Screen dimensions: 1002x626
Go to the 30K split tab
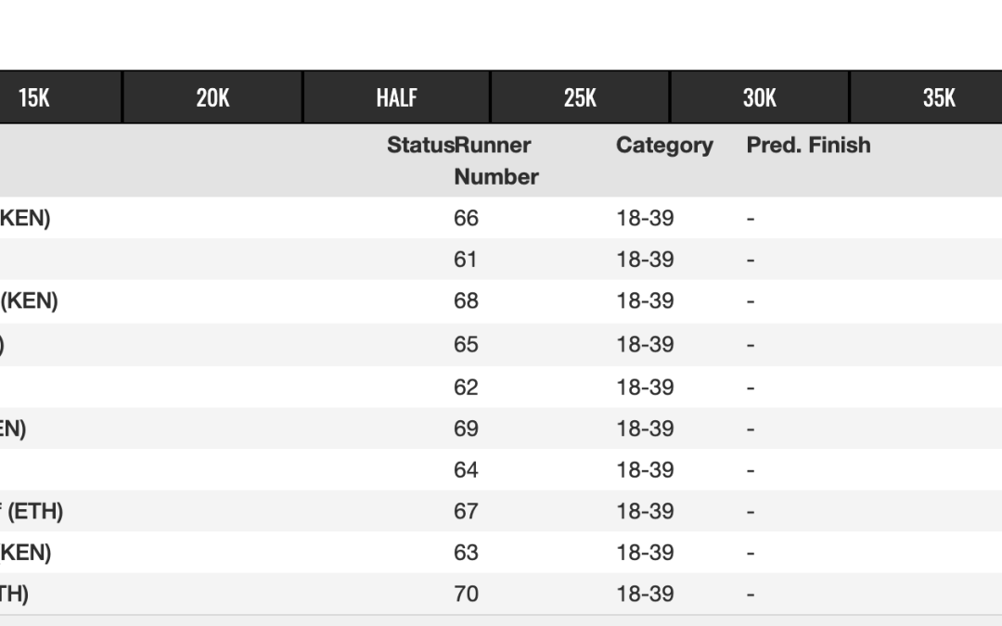[x=759, y=97]
